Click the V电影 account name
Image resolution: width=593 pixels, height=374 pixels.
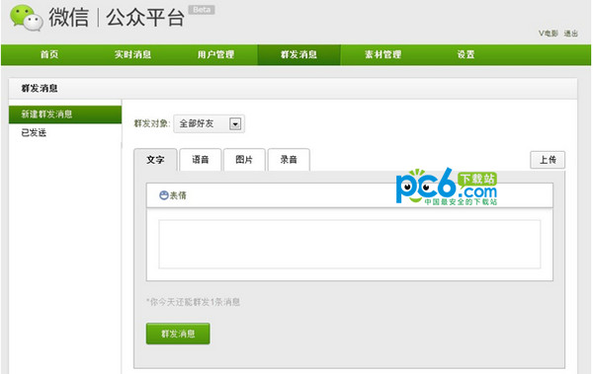[x=549, y=34]
